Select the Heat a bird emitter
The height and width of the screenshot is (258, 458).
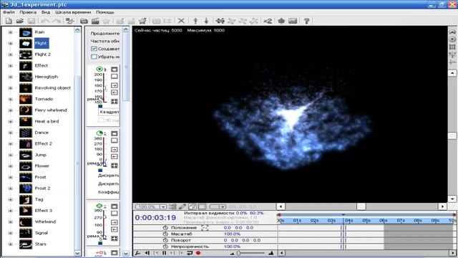[47, 121]
